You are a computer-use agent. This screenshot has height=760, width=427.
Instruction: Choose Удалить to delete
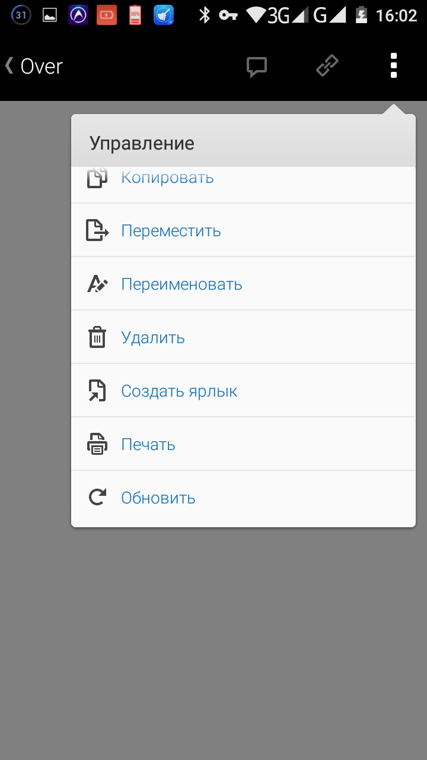click(153, 337)
